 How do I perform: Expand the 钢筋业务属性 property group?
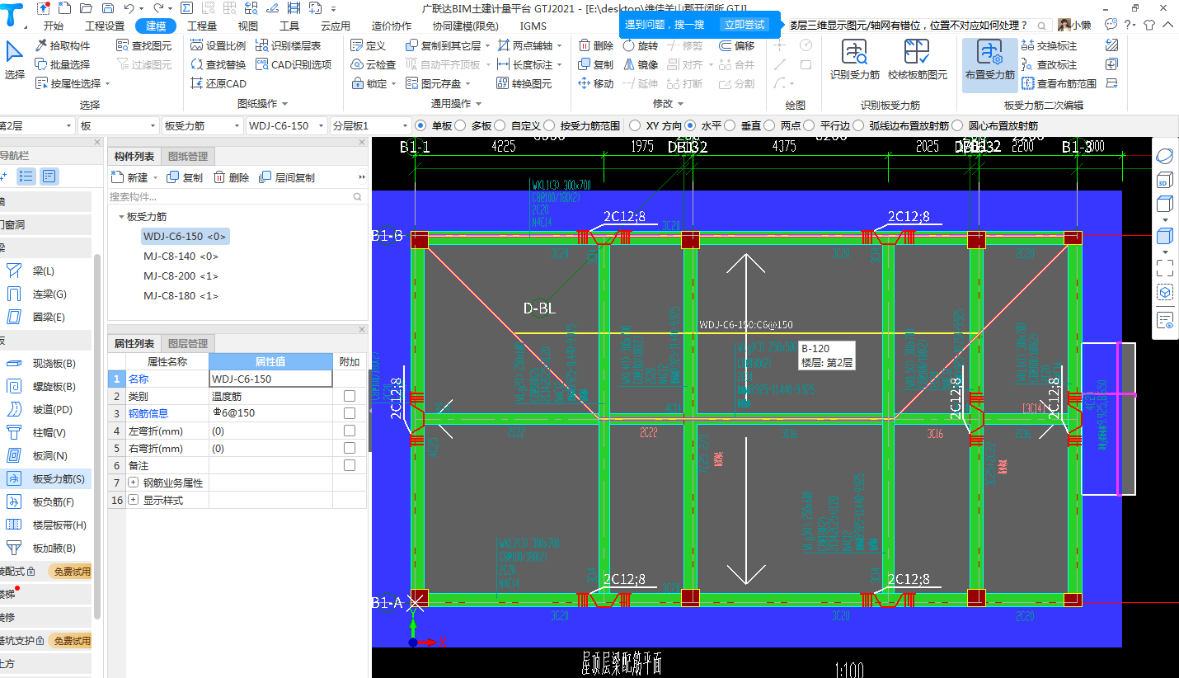[134, 483]
